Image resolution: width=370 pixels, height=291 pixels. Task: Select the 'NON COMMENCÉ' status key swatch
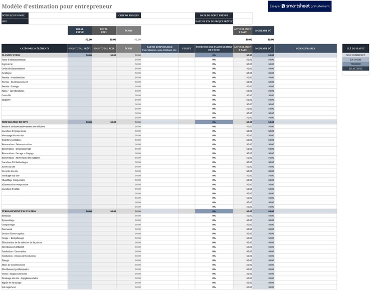[355, 55]
